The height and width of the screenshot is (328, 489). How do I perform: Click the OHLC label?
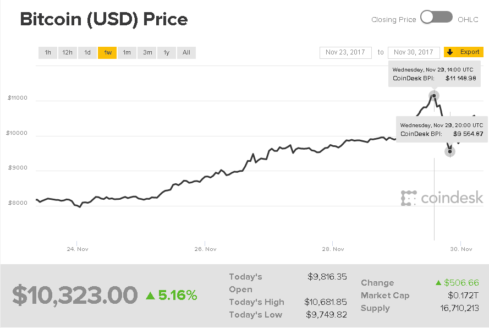pyautogui.click(x=468, y=19)
